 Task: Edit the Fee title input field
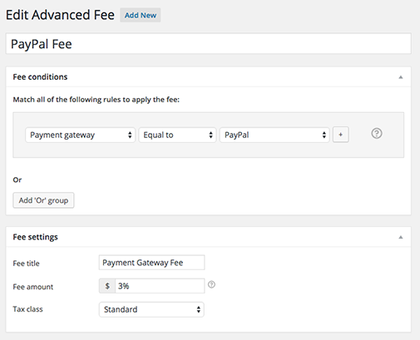click(152, 263)
